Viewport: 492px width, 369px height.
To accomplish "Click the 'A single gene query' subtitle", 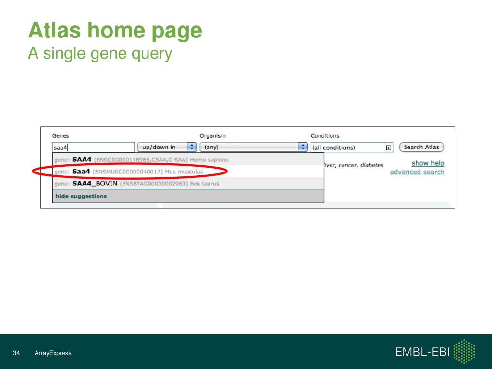I will coord(100,53).
